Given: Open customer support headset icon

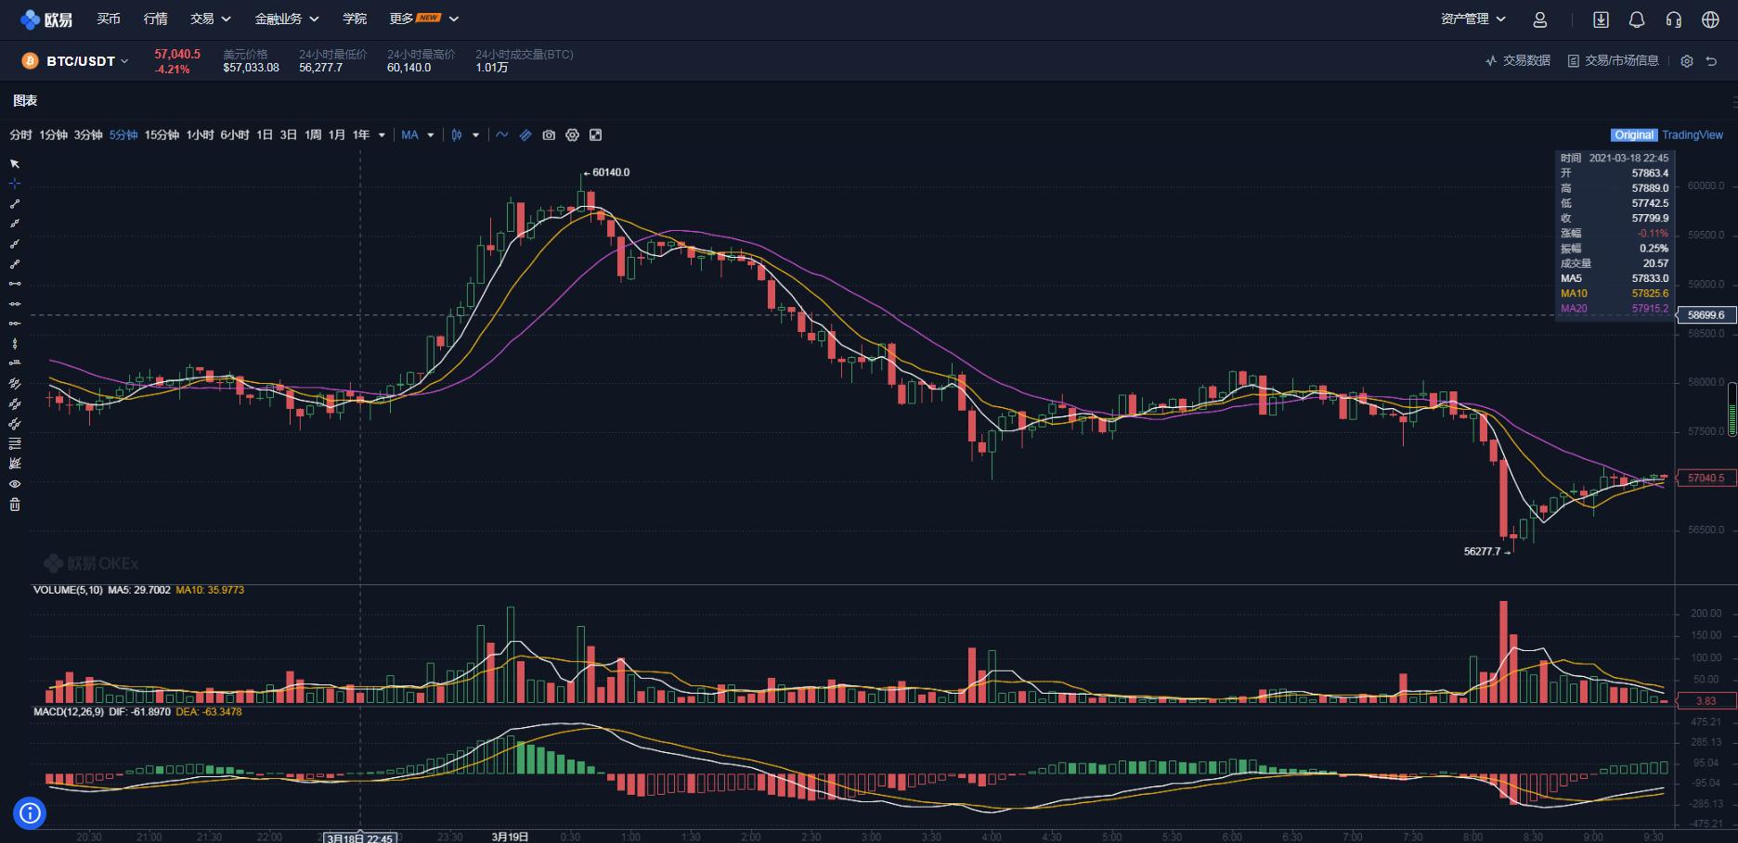Looking at the screenshot, I should pos(1674,19).
